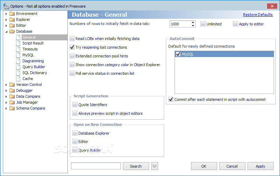This screenshot has height=176, width=280.
Task: Click the double-chevron icon beside Search
Action: (x=155, y=166)
